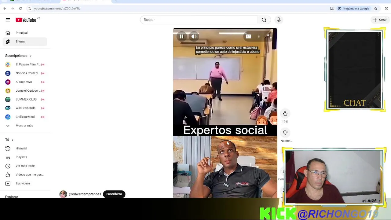The height and width of the screenshot is (220, 391).
Task: Click the Noticias Caracol live indicator
Action: pyautogui.click(x=43, y=73)
